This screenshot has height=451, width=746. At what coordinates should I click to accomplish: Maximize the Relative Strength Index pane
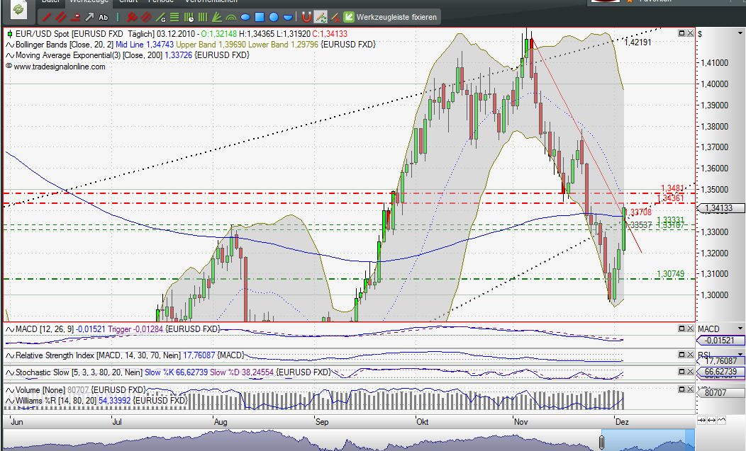pos(681,355)
